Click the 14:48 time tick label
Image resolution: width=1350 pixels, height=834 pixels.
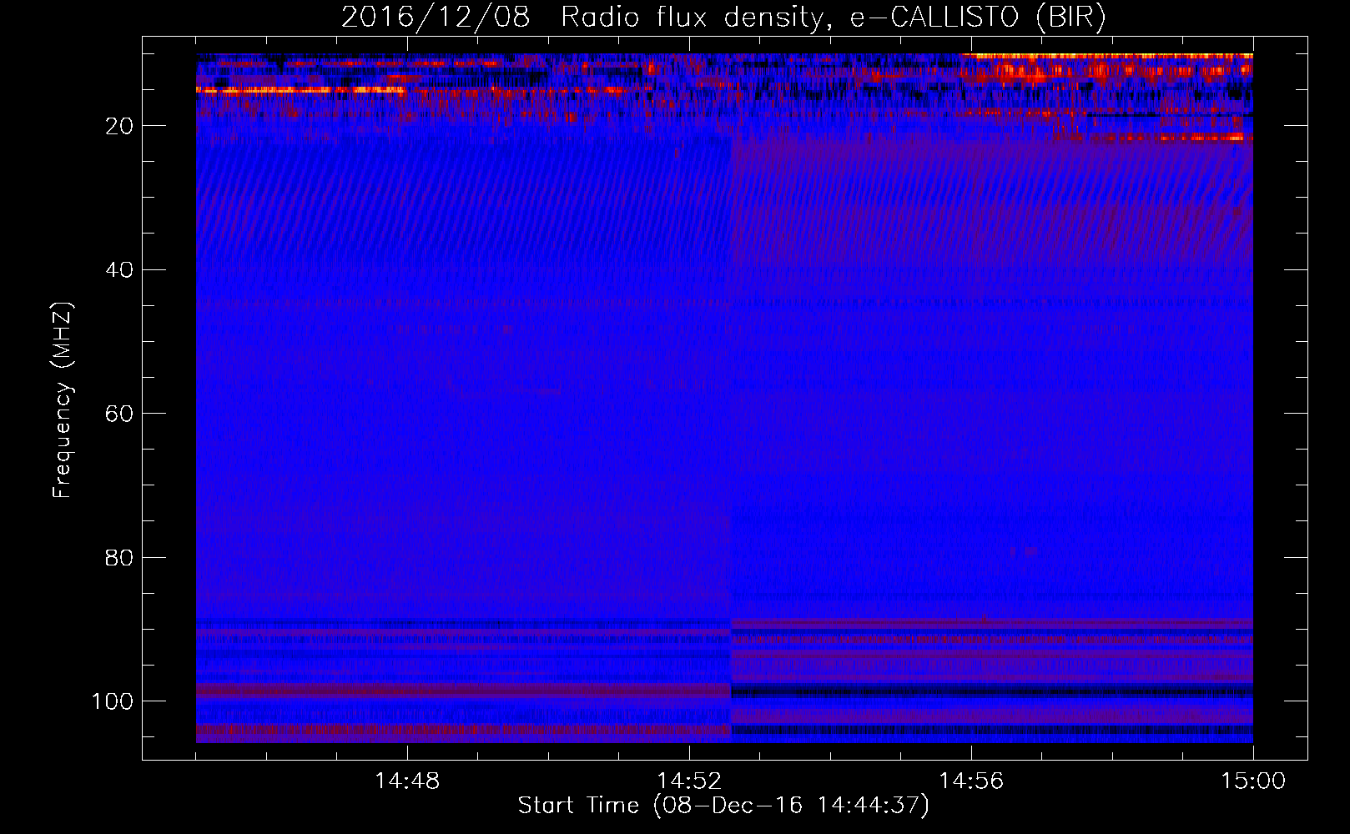pos(407,781)
